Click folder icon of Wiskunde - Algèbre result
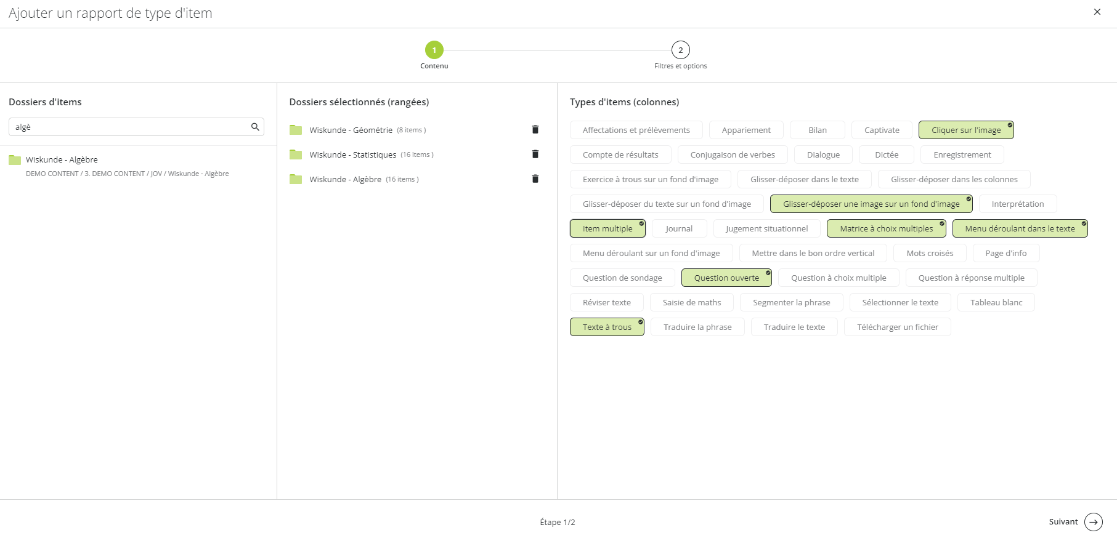This screenshot has height=538, width=1117. tap(15, 160)
